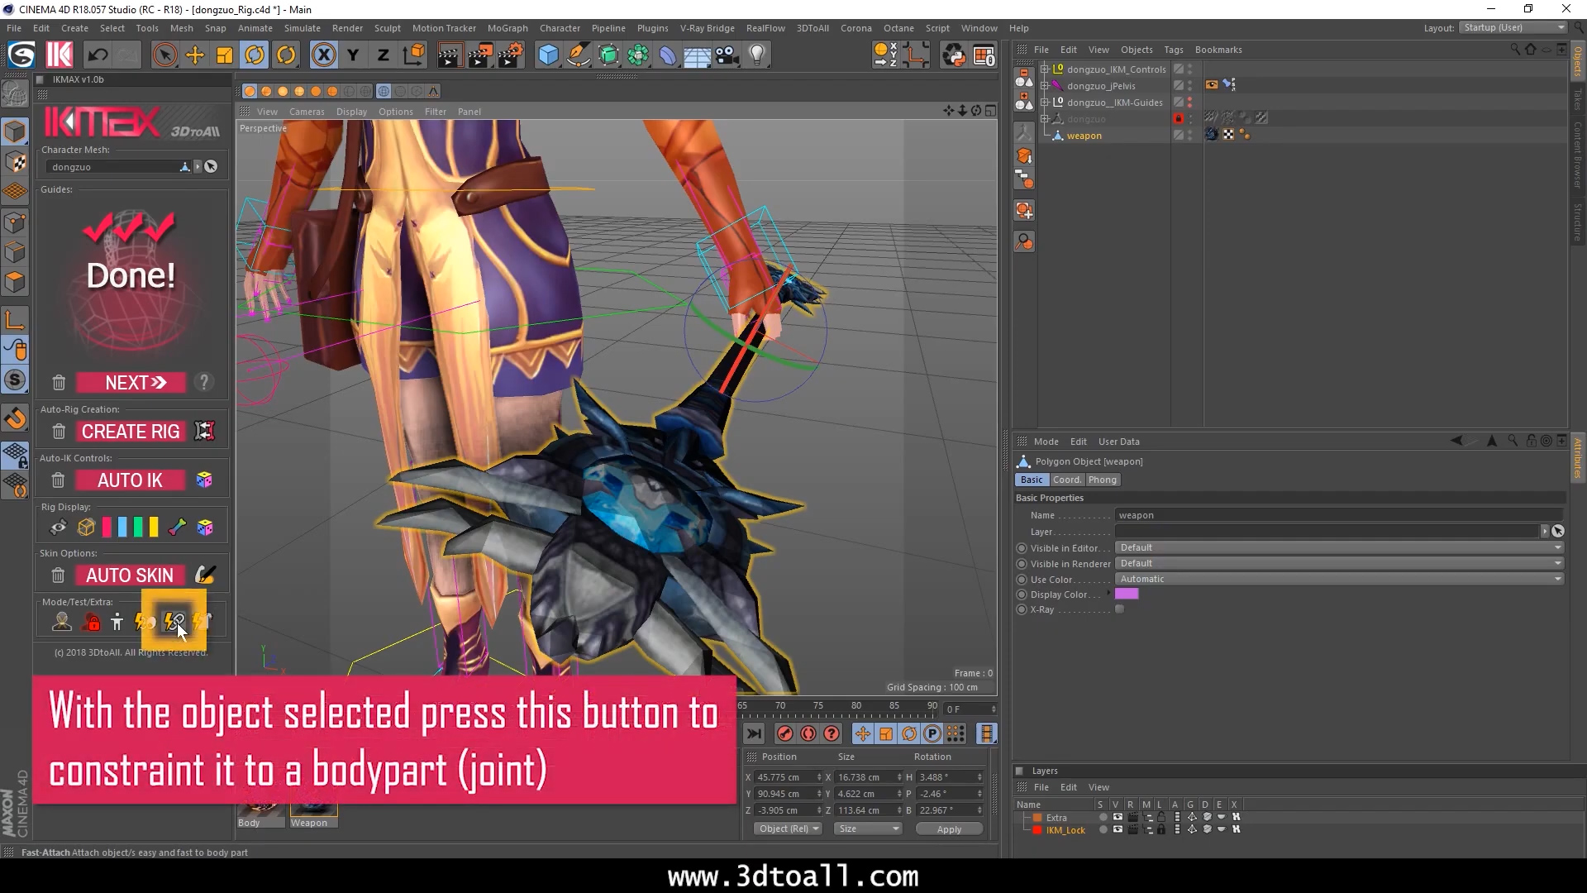Open the Simulate menu
The width and height of the screenshot is (1587, 893).
coord(303,28)
